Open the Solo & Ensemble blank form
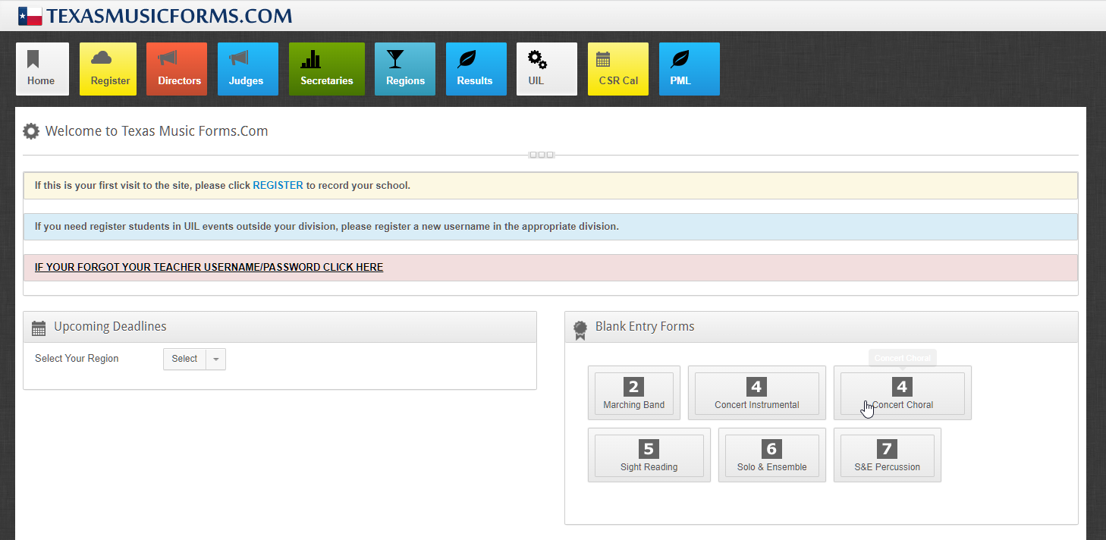The height and width of the screenshot is (540, 1106). pyautogui.click(x=771, y=456)
